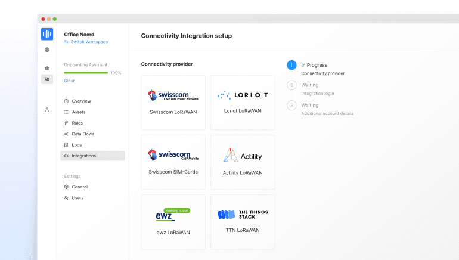Choose the Swisscom SIM-Cards provider card
This screenshot has width=459, height=260.
(173, 162)
